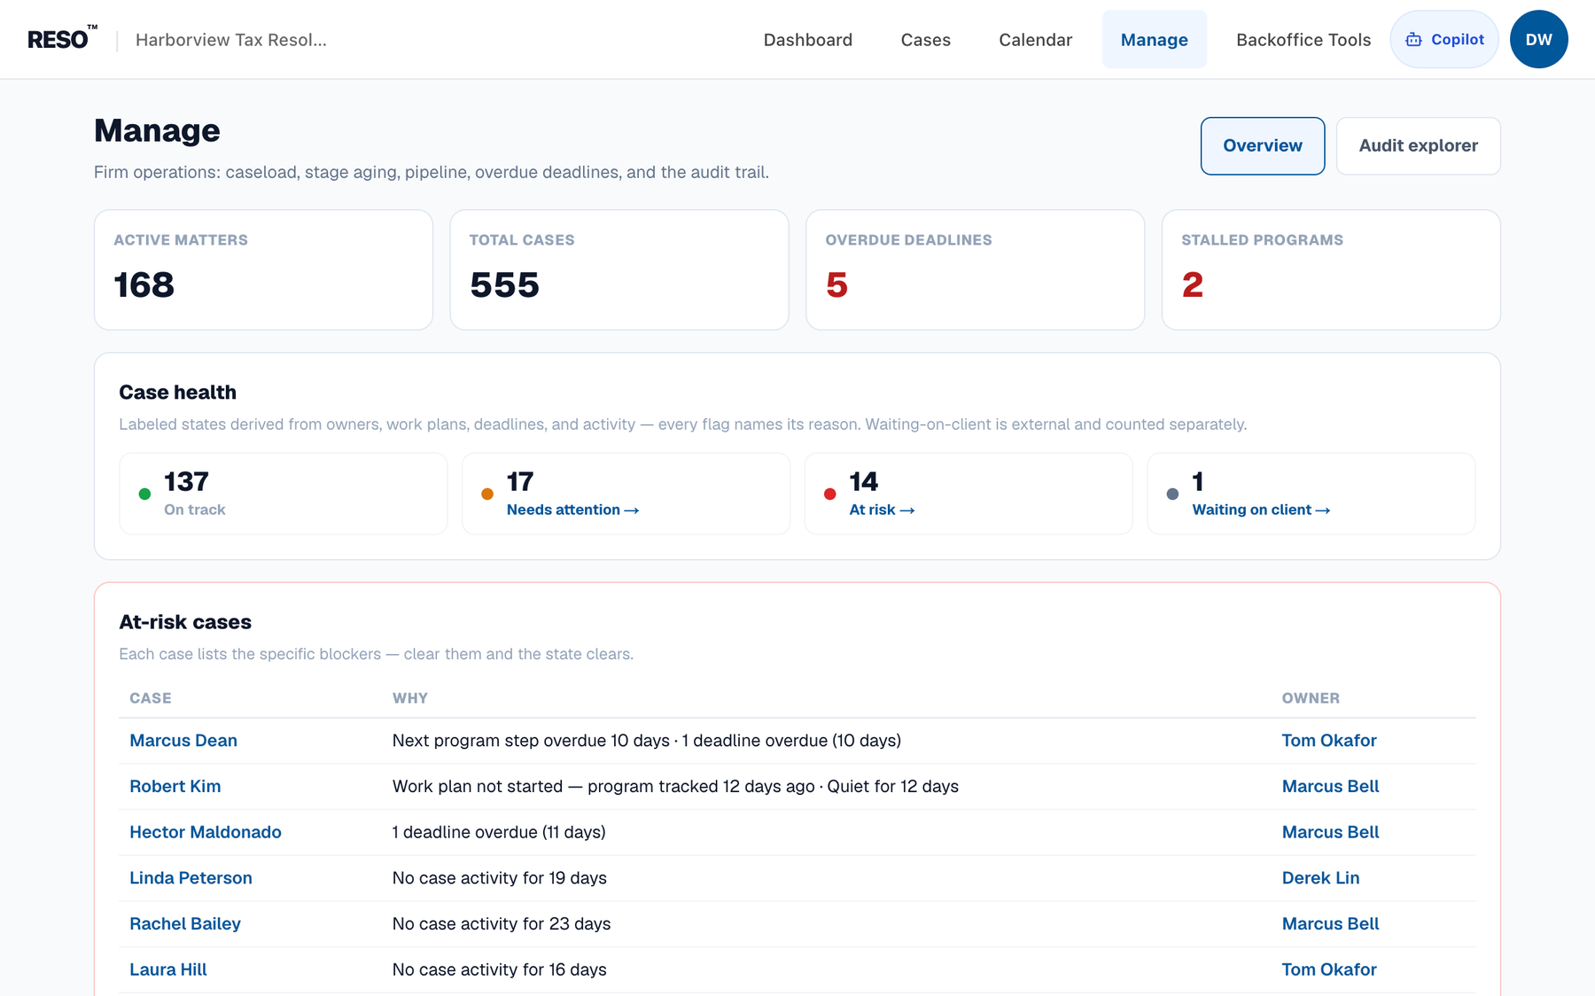The height and width of the screenshot is (996, 1595).
Task: Open the Needs attention list
Action: click(x=572, y=510)
